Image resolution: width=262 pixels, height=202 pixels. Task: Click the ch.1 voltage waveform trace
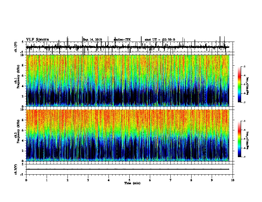pos(128,47)
